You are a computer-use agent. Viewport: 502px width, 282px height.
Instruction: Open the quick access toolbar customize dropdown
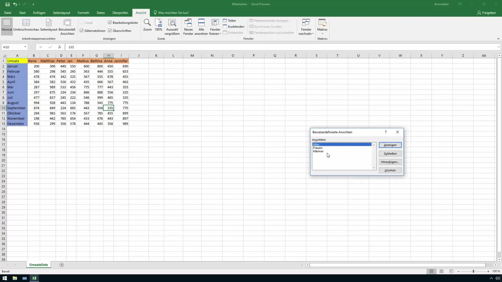33,4
